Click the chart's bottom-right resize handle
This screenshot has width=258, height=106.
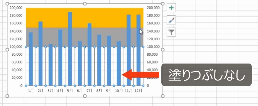(x=162, y=96)
